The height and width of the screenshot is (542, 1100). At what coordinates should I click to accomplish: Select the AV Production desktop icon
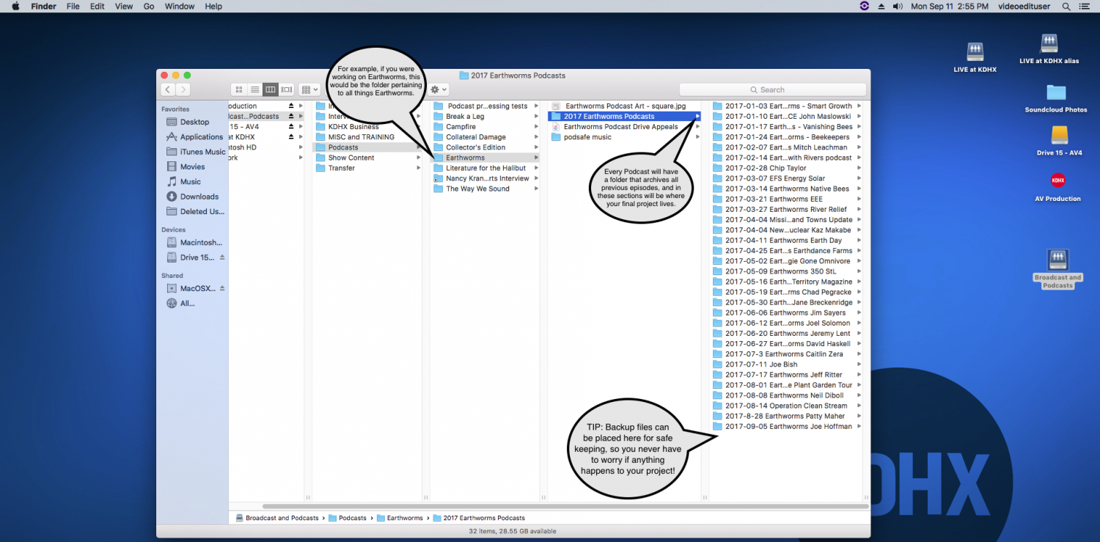1057,180
